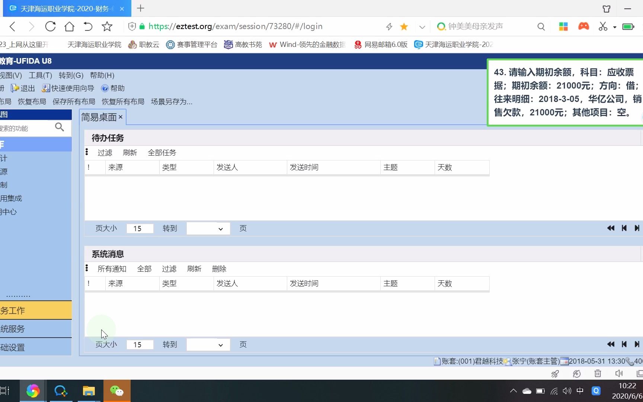Image resolution: width=643 pixels, height=402 pixels.
Task: Select the 系统服务 sidebar section
Action: click(36, 329)
